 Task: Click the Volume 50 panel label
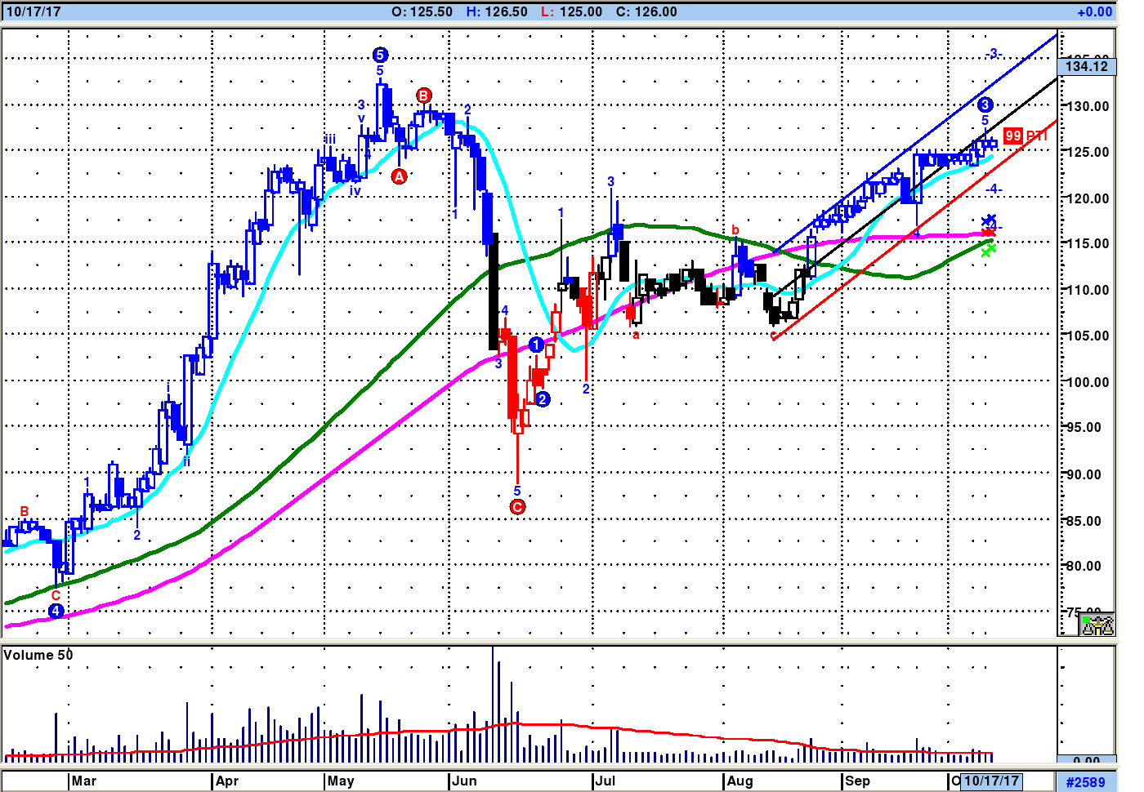38,655
